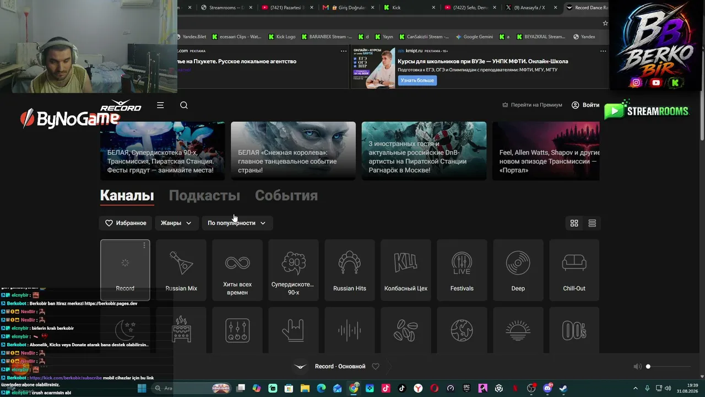Open the berkobir subscribe link in chat
The height and width of the screenshot is (397, 705).
tap(66, 378)
